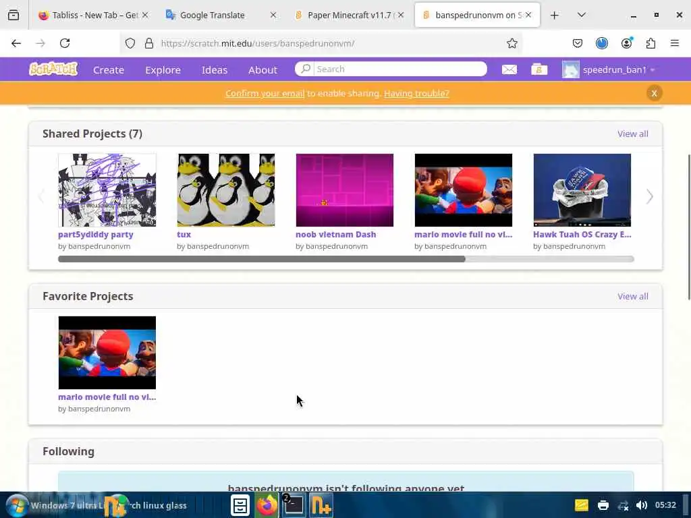This screenshot has height=518, width=691.
Task: Open the Explore menu item
Action: 163,69
